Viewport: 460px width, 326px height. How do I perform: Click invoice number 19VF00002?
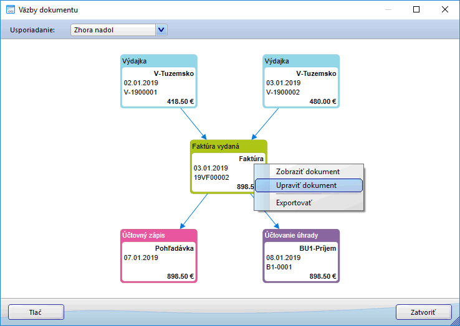211,177
